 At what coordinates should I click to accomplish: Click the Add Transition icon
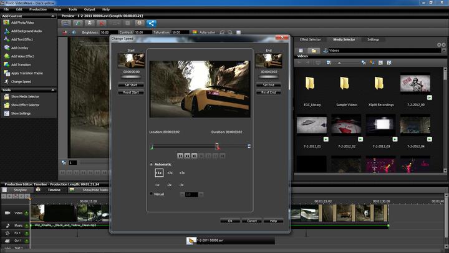[x=6, y=65]
